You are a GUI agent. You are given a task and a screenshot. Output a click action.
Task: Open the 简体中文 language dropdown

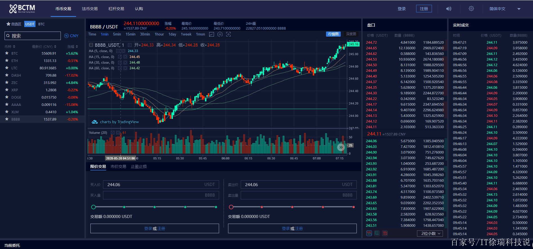[505, 9]
